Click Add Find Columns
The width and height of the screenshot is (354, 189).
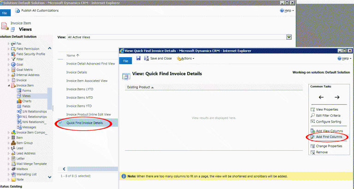pyautogui.click(x=326, y=137)
